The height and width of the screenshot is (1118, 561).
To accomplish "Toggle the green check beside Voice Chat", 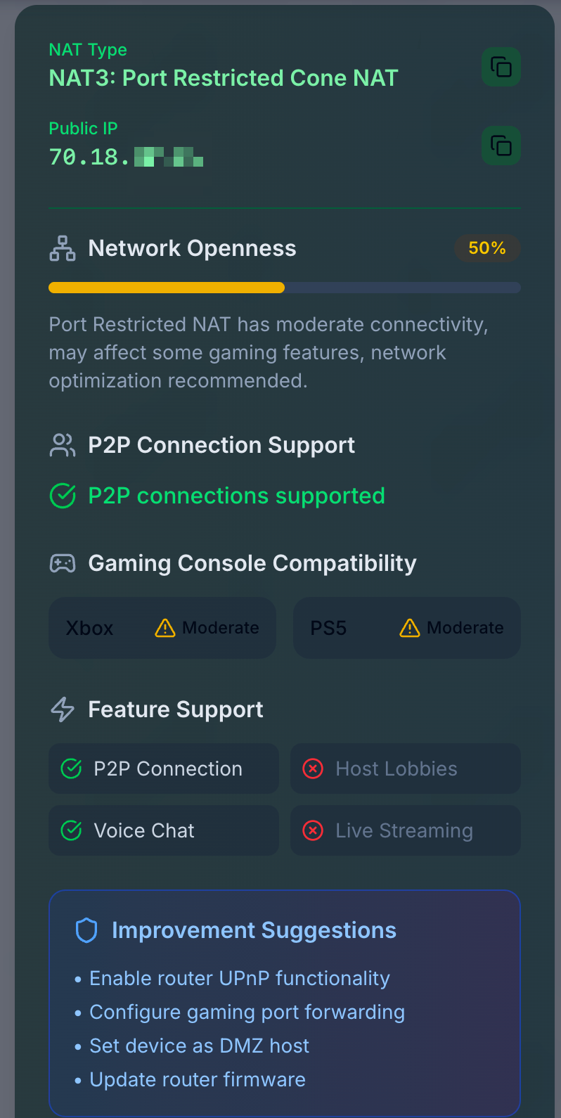I will (70, 830).
